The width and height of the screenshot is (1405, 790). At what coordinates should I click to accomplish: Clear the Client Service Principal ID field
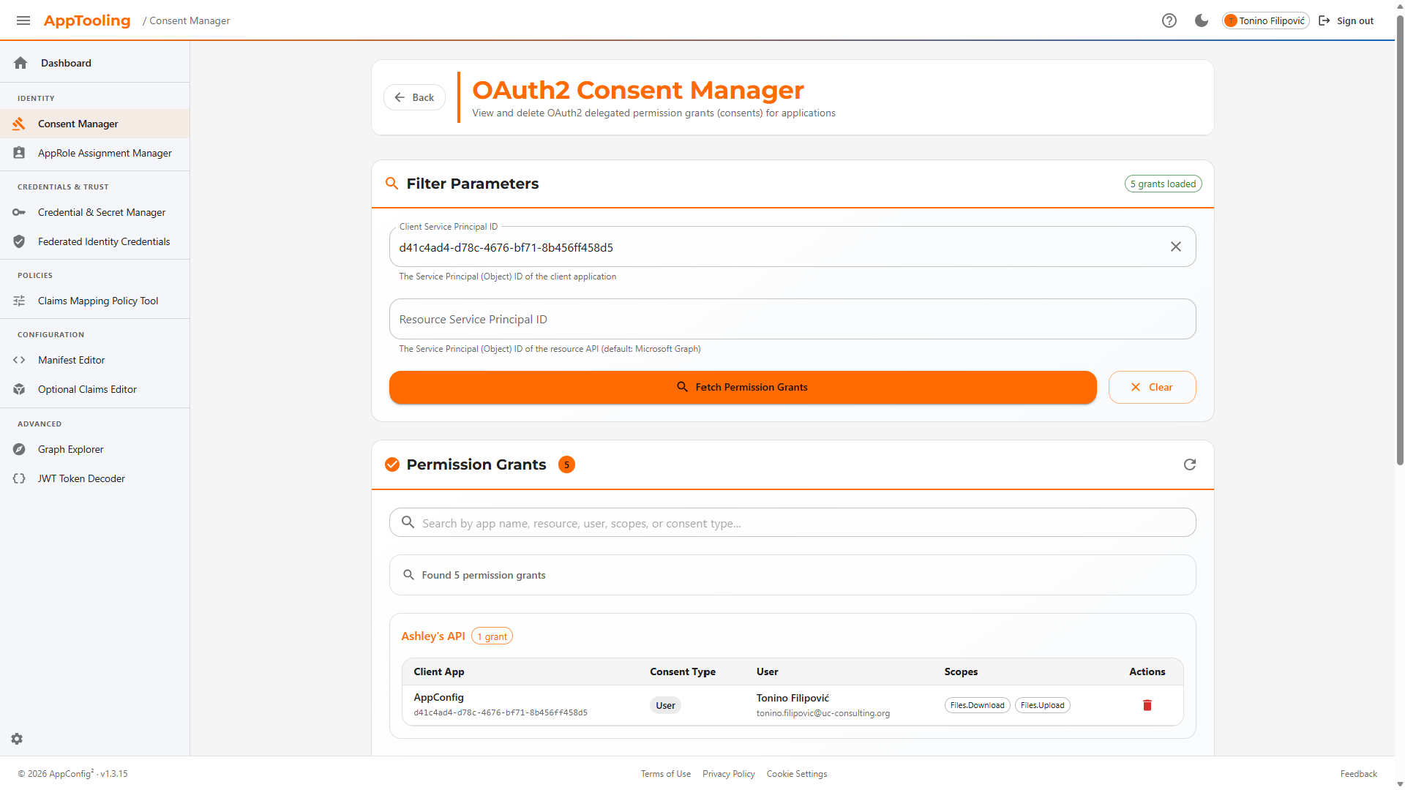(x=1176, y=247)
